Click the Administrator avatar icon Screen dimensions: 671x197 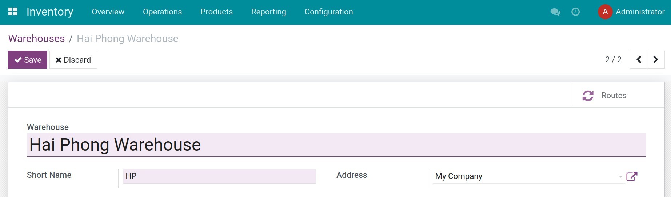click(x=605, y=12)
